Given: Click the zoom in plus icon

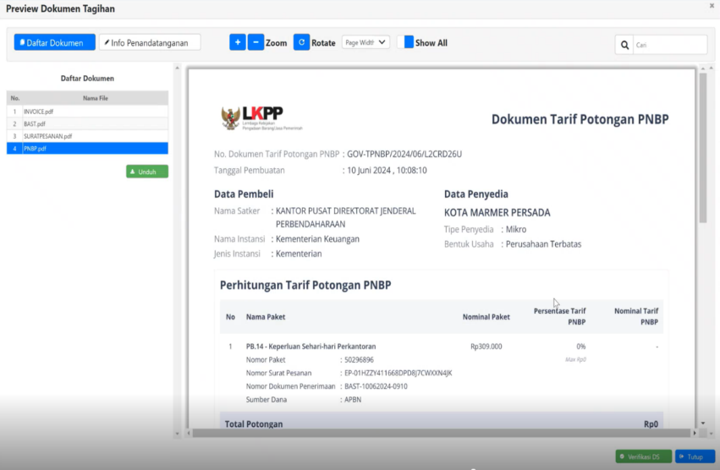Looking at the screenshot, I should coord(238,42).
